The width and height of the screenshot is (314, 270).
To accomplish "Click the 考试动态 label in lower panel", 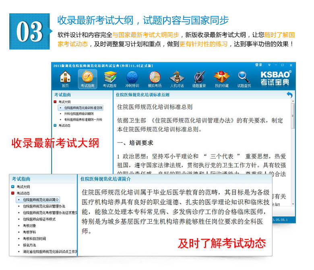I will tap(23, 193).
